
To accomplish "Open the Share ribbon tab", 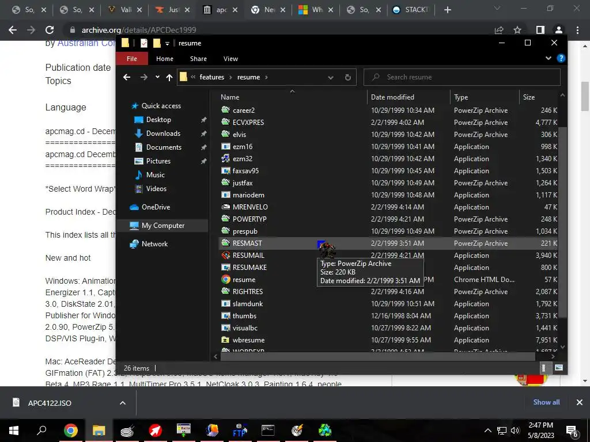I will 198,59.
